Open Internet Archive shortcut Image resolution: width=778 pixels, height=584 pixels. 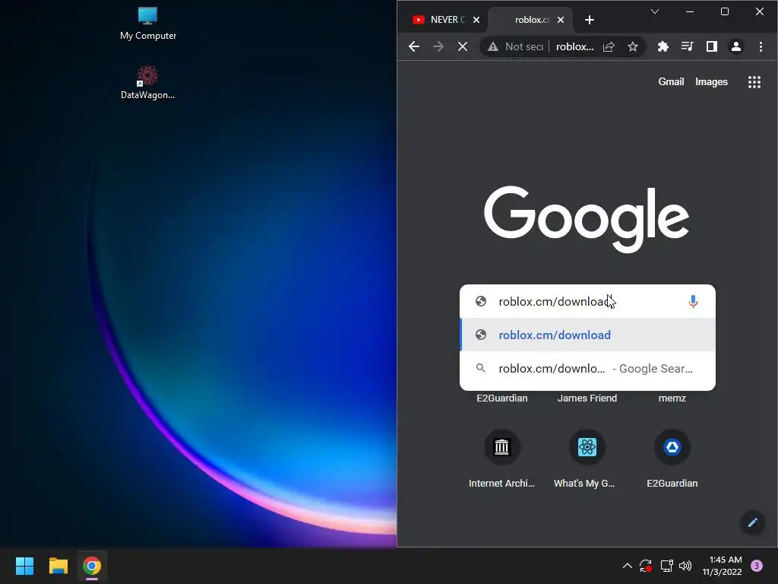point(501,459)
